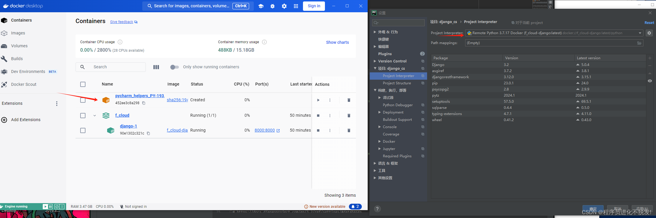This screenshot has width=656, height=218.
Task: Add a package with plus icon
Action: click(650, 58)
